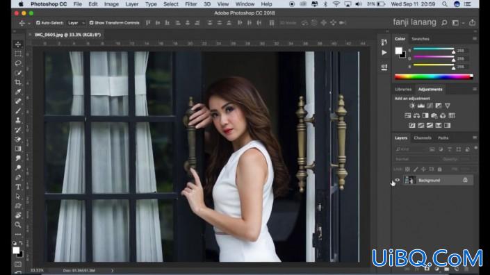Add a Brightness/Contrast adjustment
490x275 pixels.
[x=412, y=106]
